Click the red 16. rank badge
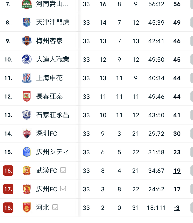The image size is (193, 223). [x=8, y=171]
